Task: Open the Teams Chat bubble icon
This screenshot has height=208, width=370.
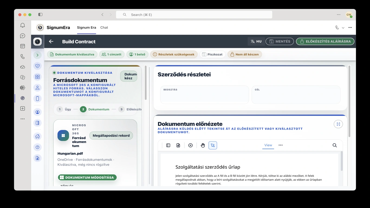Action: (22, 36)
